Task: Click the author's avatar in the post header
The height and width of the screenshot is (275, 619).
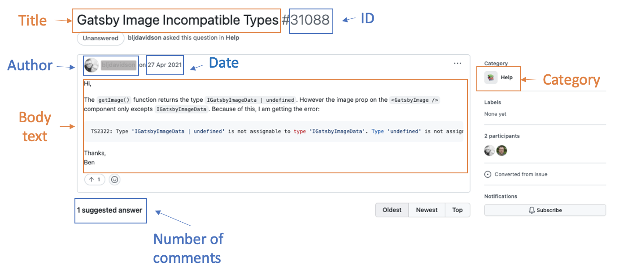Action: 92,65
